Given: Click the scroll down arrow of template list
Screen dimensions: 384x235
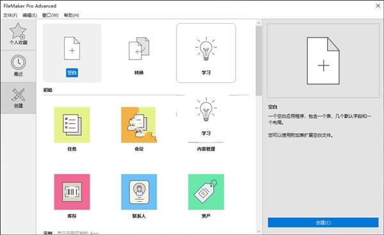Looking at the screenshot, I should (x=259, y=232).
